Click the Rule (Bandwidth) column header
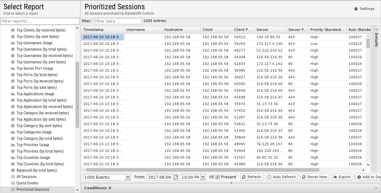This screenshot has width=381, height=193. (359, 30)
